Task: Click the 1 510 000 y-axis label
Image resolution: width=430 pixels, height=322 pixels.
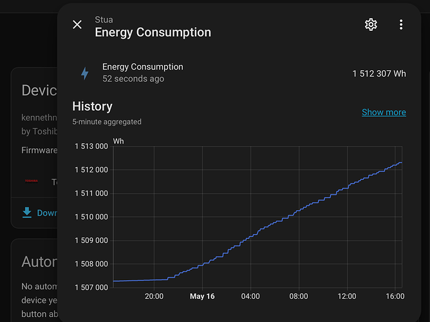Action: (91, 217)
